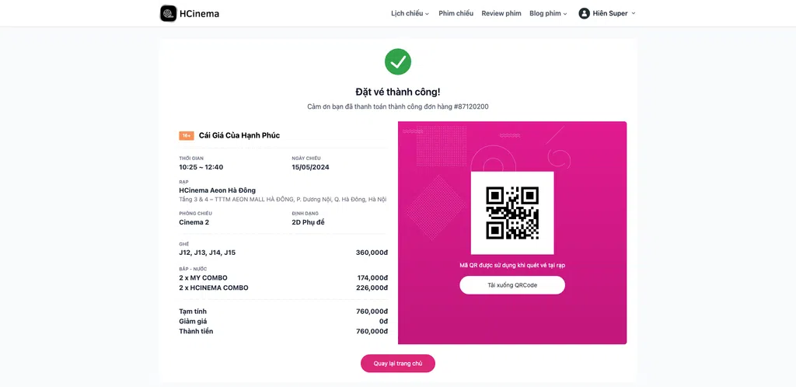Open the Phim chiếu menu item
The width and height of the screenshot is (796, 387).
tap(456, 14)
